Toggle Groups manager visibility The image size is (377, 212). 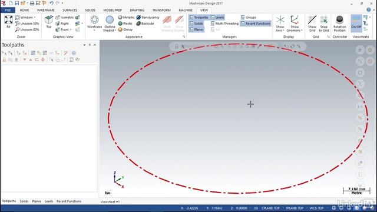coord(249,18)
